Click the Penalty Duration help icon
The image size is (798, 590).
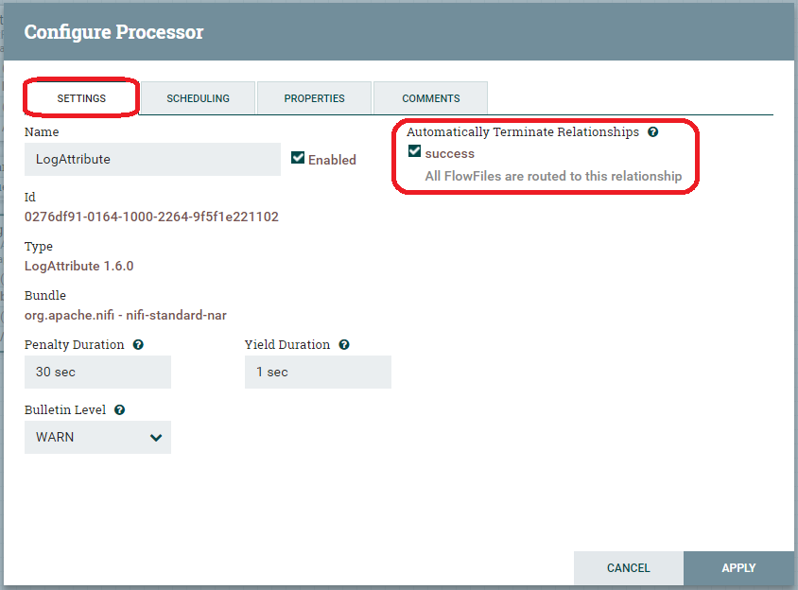coord(139,345)
